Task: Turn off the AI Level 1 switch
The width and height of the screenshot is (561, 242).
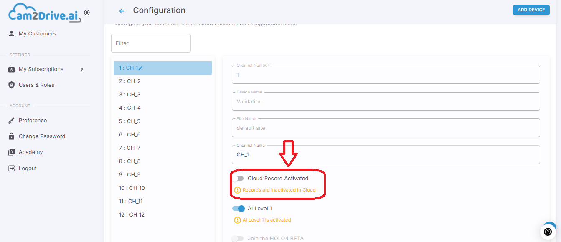Action: [x=238, y=209]
